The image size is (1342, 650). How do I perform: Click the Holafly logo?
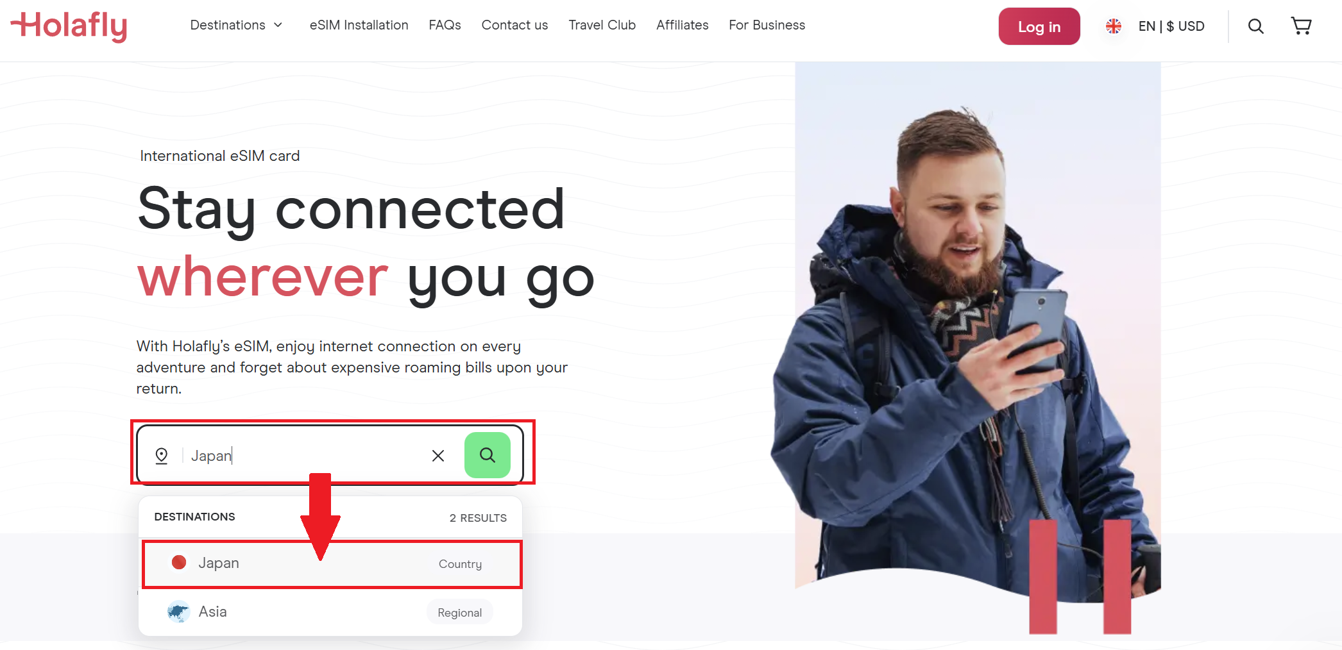click(69, 26)
